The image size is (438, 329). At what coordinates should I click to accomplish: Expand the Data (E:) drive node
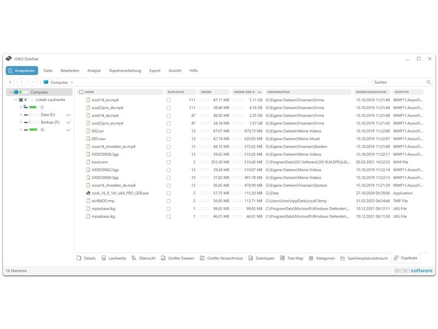[x=21, y=115]
